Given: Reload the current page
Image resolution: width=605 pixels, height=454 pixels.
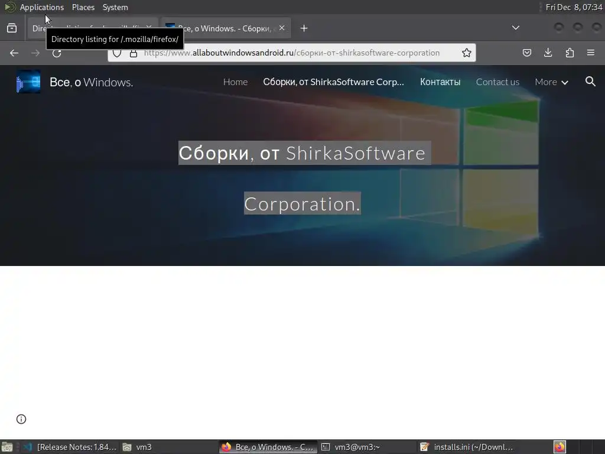Looking at the screenshot, I should point(57,53).
